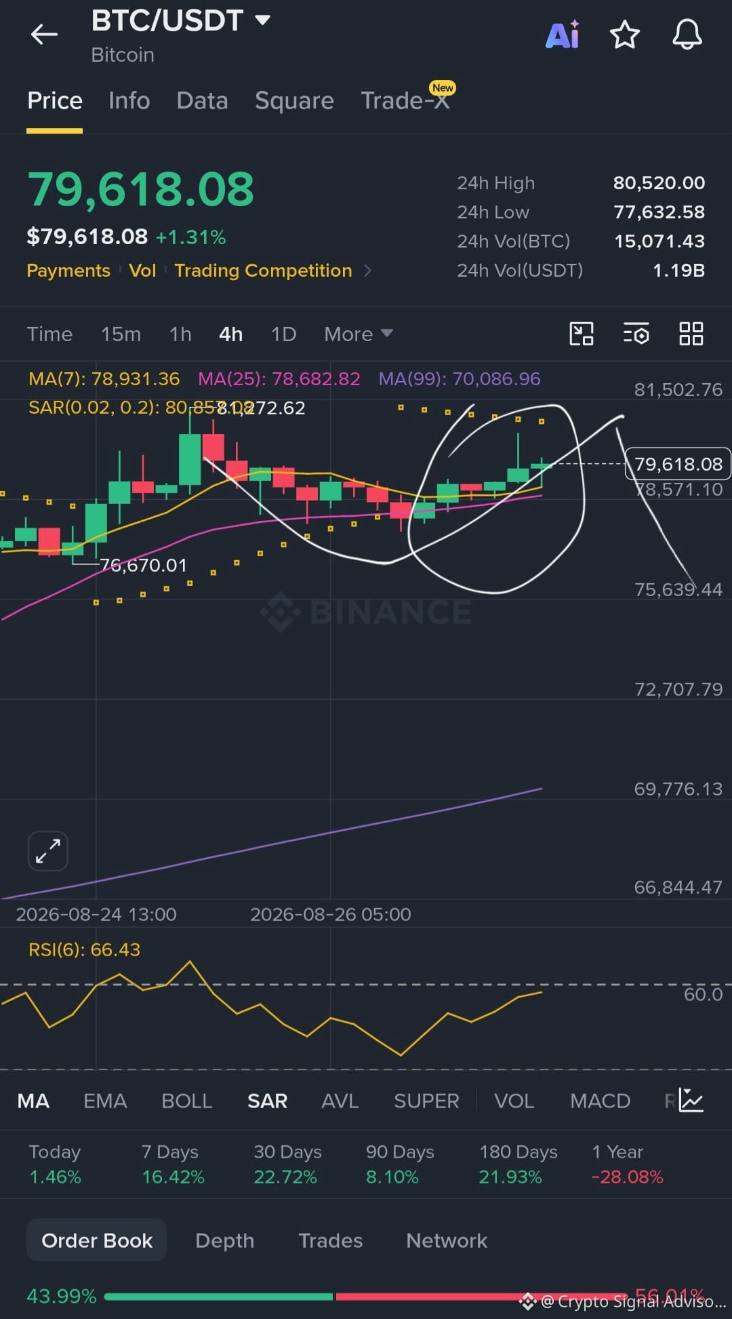Tap the green buy ratio bar
The height and width of the screenshot is (1319, 732).
219,1297
